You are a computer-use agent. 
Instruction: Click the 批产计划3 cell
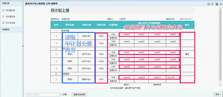(86, 69)
